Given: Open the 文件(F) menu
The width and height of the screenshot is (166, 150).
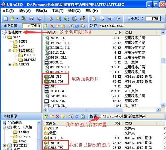Looking at the screenshot, I should [8, 11].
